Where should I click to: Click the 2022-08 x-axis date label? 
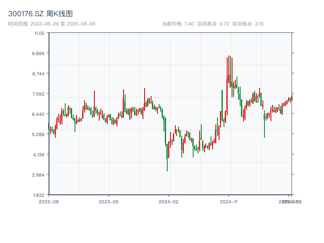(x=49, y=201)
